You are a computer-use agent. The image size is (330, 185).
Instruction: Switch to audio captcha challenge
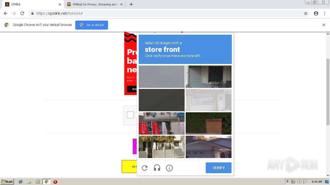click(157, 168)
